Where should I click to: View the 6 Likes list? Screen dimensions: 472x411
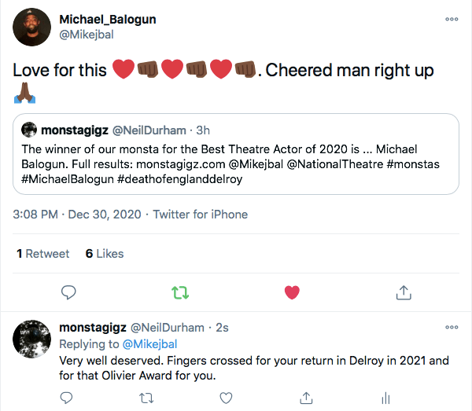tap(104, 254)
